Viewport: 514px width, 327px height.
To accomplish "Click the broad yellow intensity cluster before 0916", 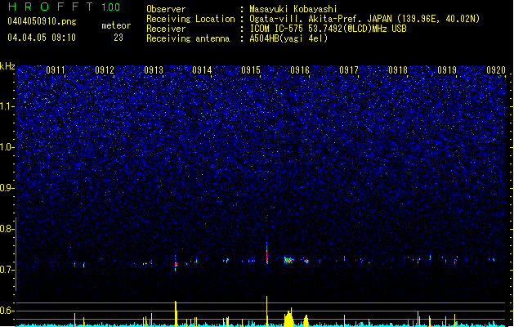I will 288,317.
